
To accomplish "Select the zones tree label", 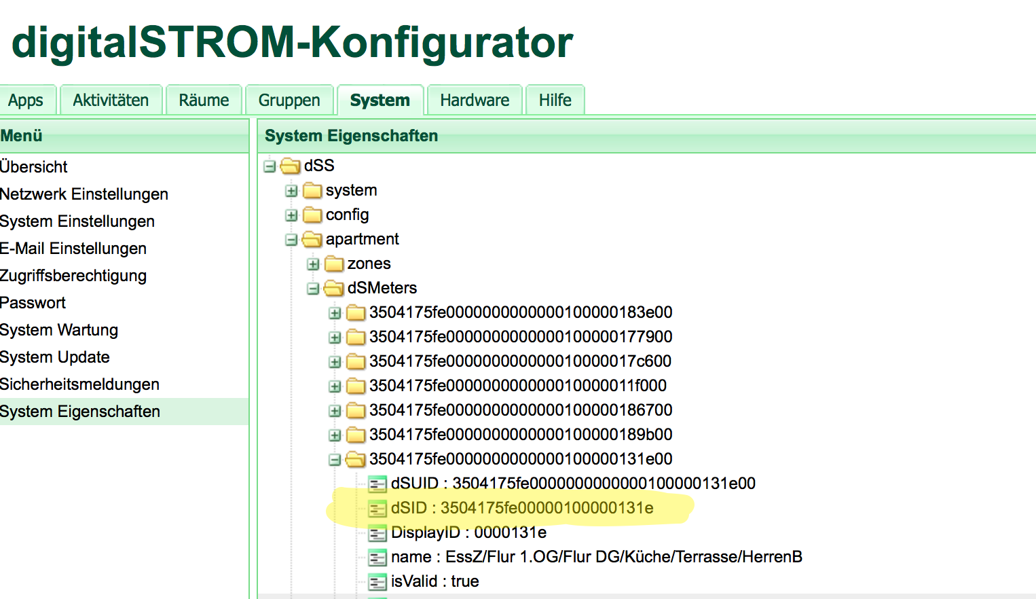I will coord(369,264).
